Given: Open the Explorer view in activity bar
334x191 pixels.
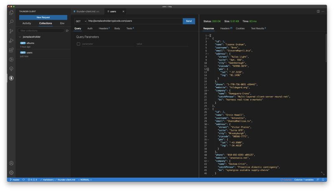Looking at the screenshot, I should pos(11,13).
